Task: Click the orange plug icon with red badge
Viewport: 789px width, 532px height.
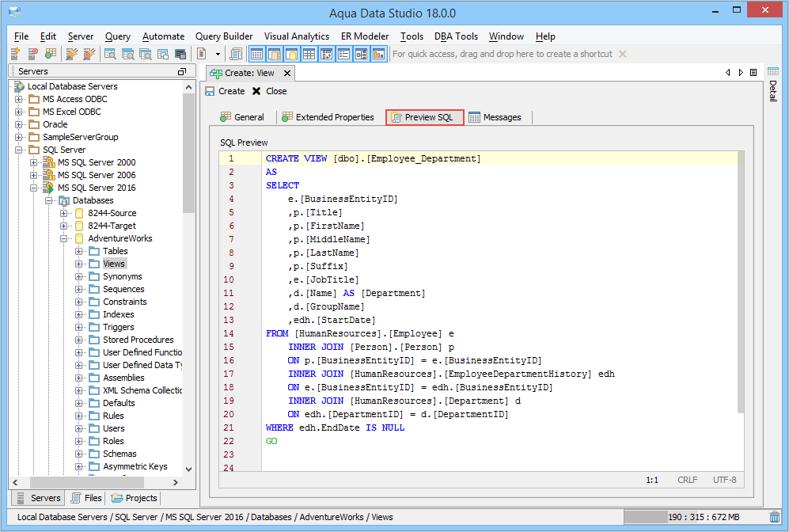Action: tap(89, 54)
